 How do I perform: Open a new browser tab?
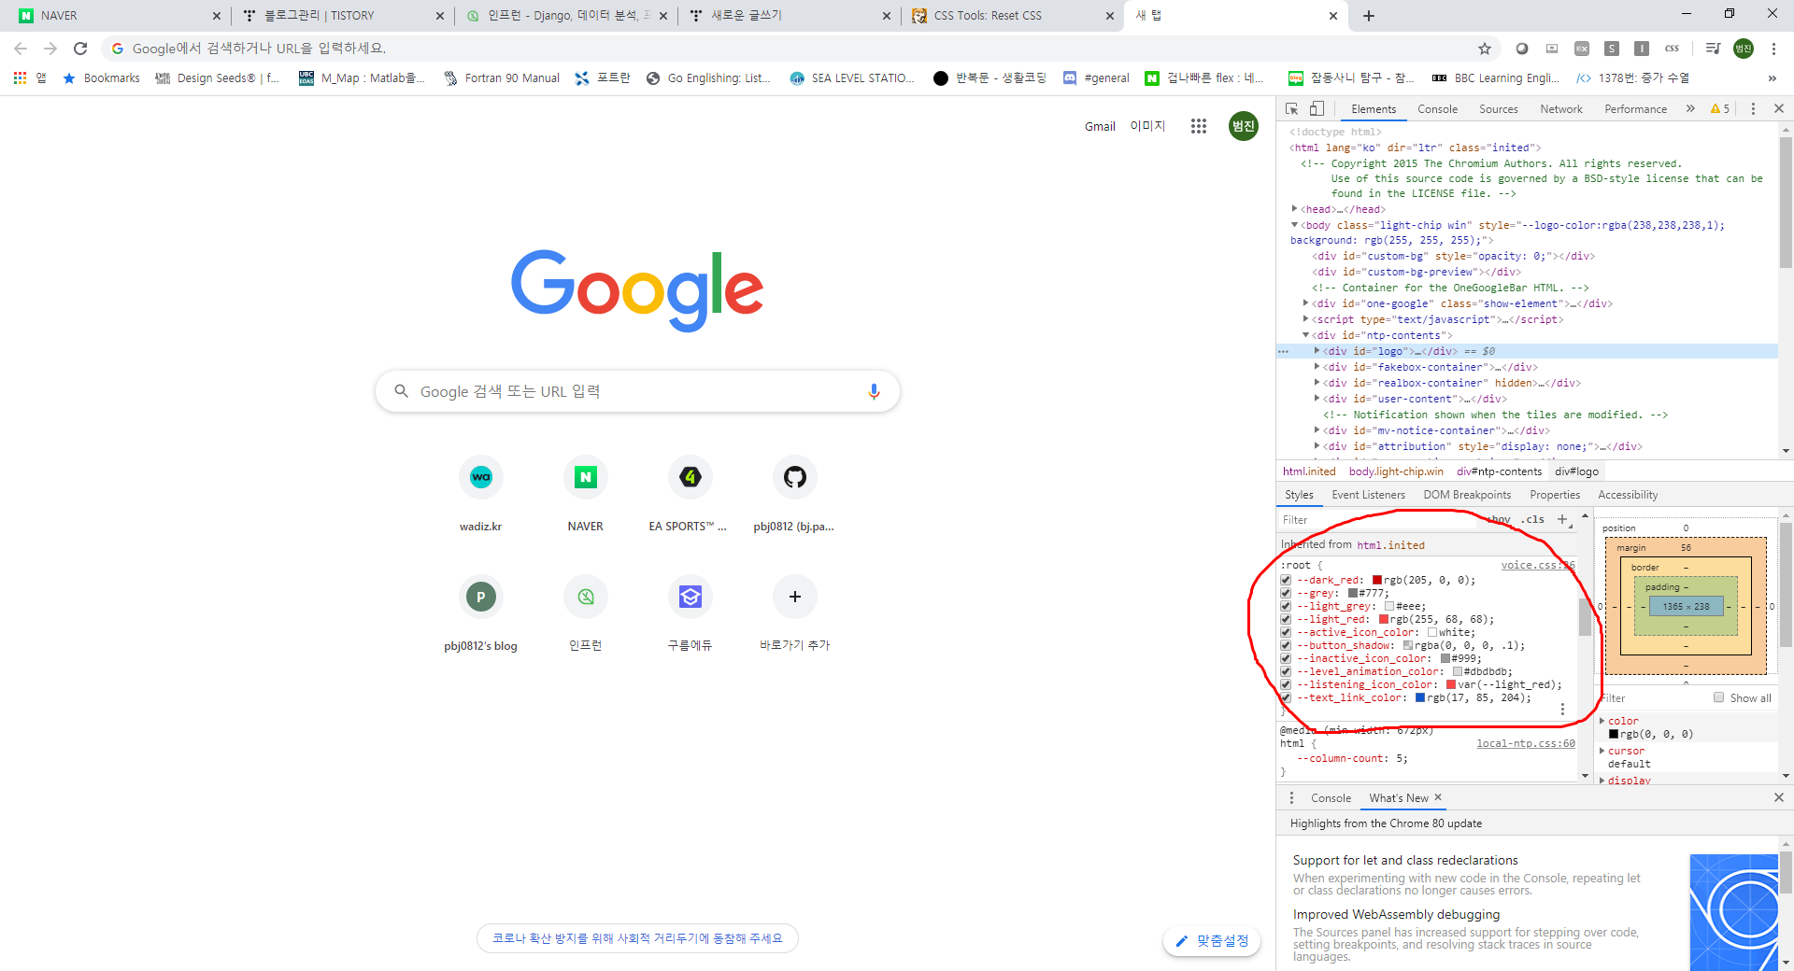point(1369,16)
